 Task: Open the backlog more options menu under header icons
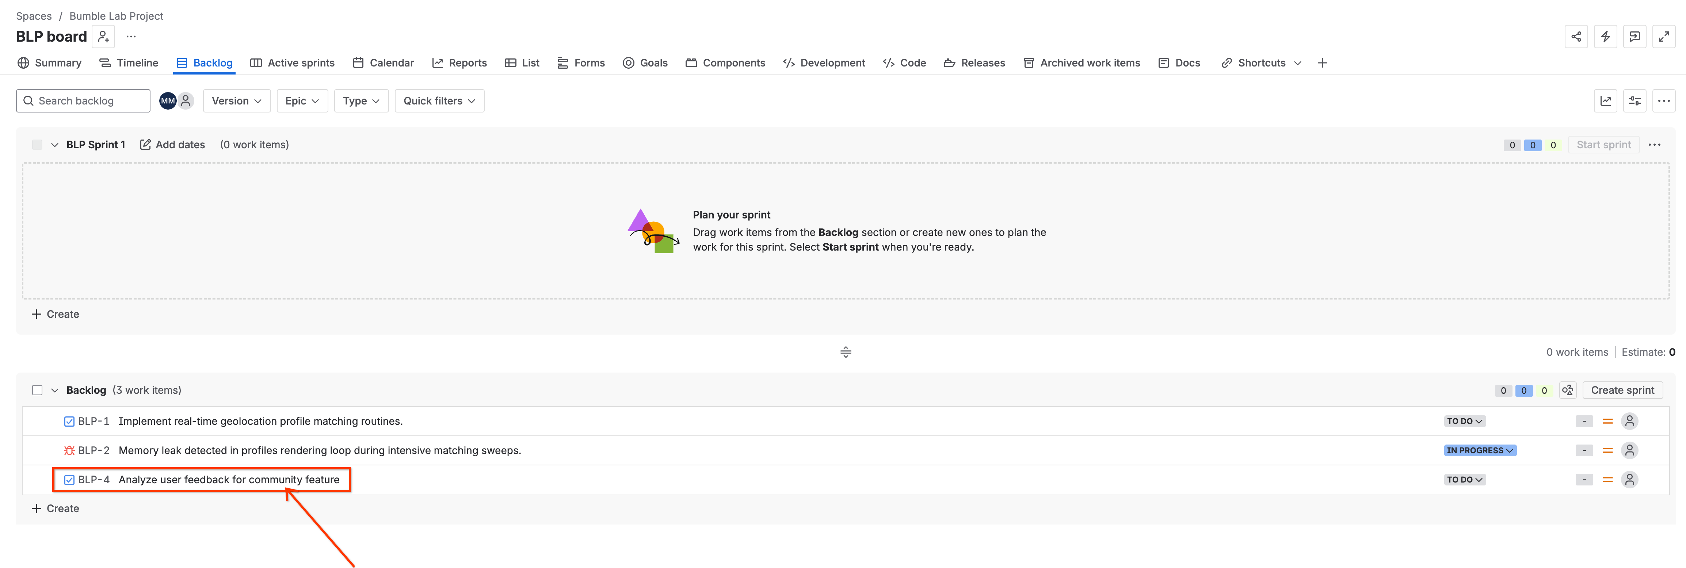[x=1664, y=101]
